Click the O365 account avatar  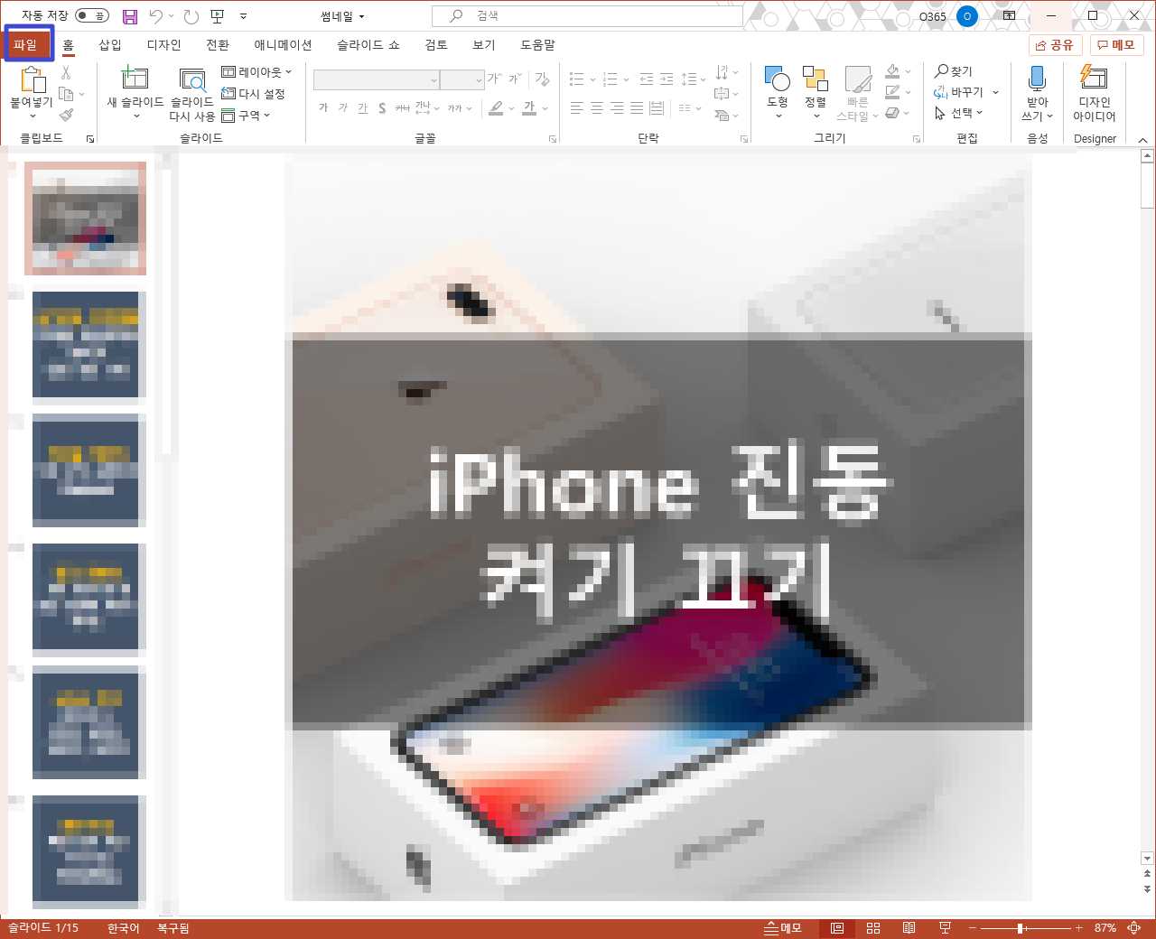pyautogui.click(x=967, y=16)
